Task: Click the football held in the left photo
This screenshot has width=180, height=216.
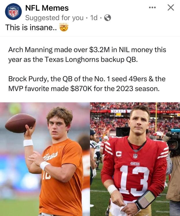Action: tap(20, 123)
